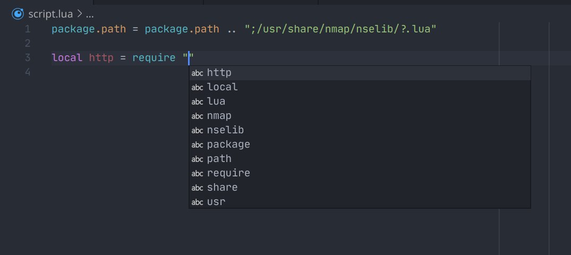This screenshot has width=571, height=255.
Task: Click the abc icon beside 'path' suggestion
Action: [198, 159]
